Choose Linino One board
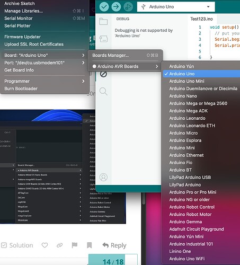The image size is (240, 265). pos(201,251)
